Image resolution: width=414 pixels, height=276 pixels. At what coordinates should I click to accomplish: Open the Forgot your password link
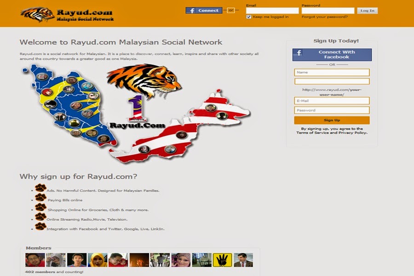click(x=324, y=17)
